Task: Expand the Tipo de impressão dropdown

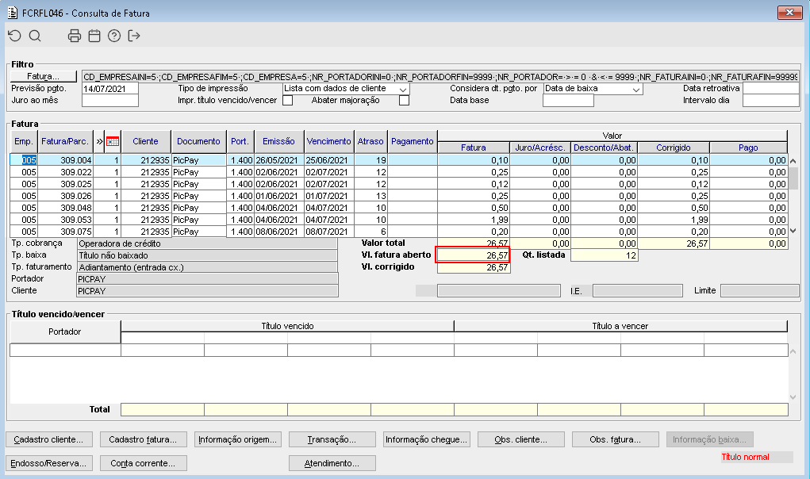Action: (x=404, y=90)
